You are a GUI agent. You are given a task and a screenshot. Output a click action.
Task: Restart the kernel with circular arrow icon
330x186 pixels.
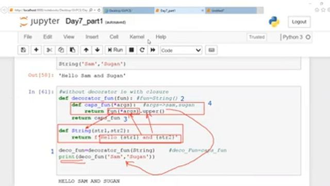[142, 50]
